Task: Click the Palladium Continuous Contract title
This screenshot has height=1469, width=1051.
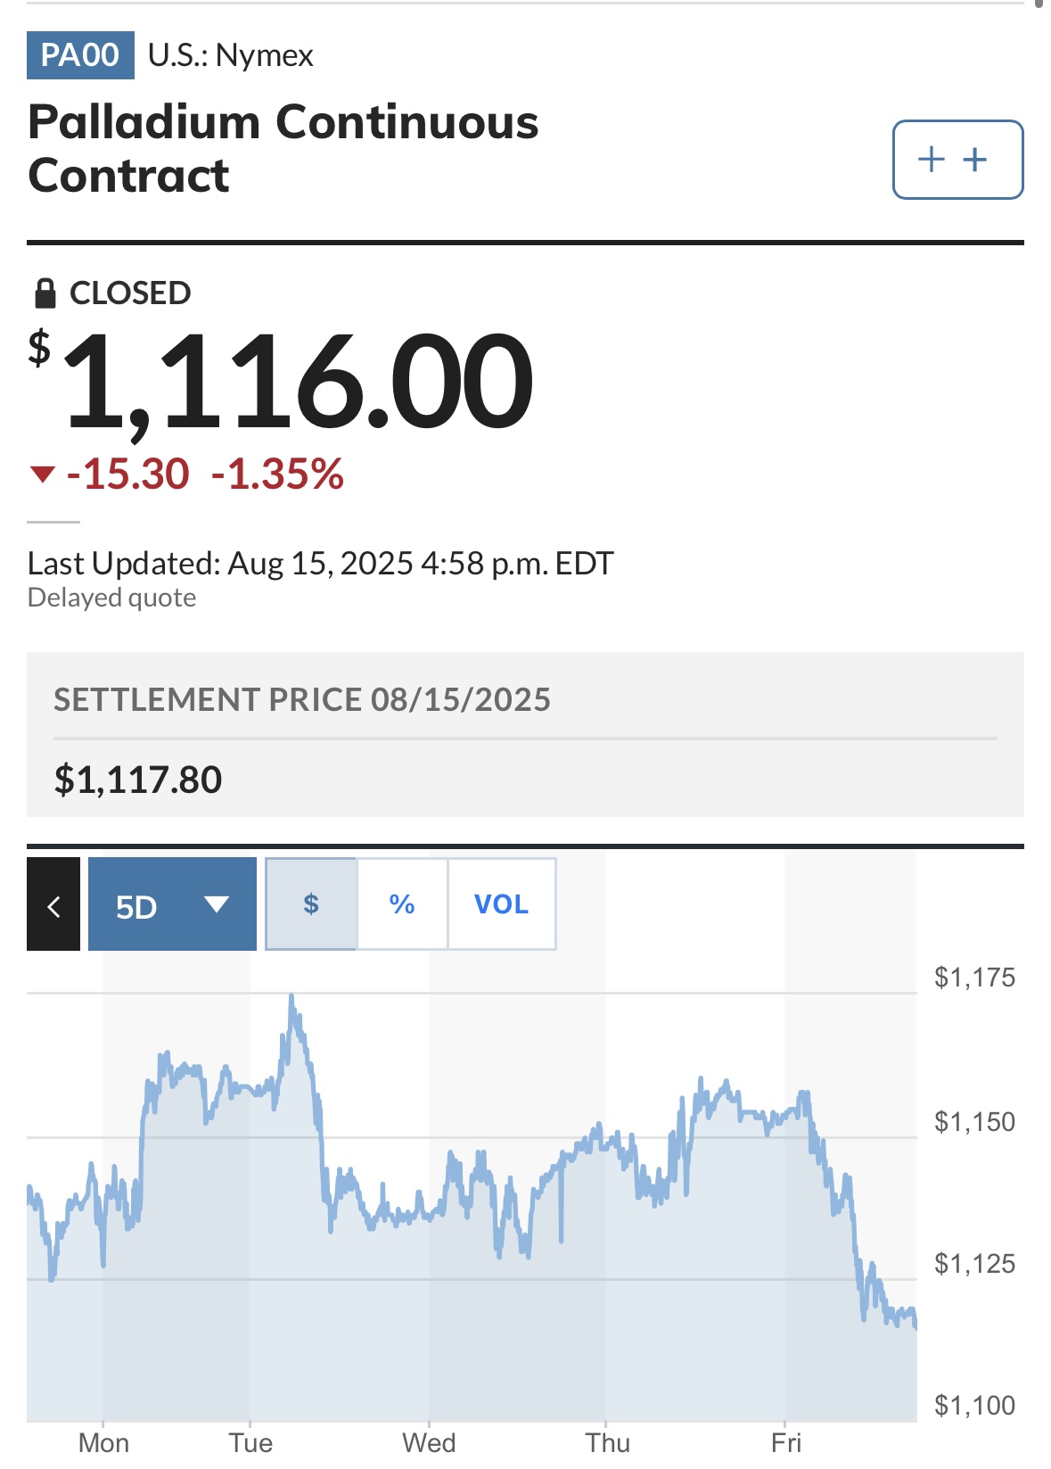Action: tap(283, 148)
